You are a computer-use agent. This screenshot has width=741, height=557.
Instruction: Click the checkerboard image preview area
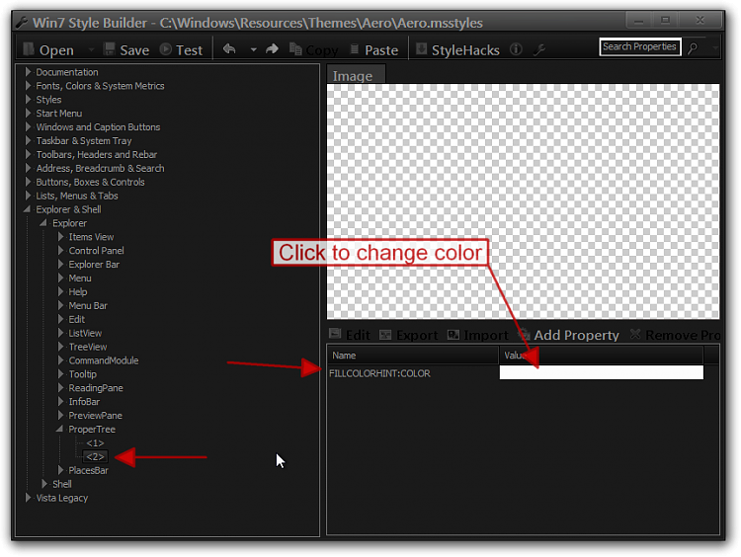pyautogui.click(x=523, y=201)
